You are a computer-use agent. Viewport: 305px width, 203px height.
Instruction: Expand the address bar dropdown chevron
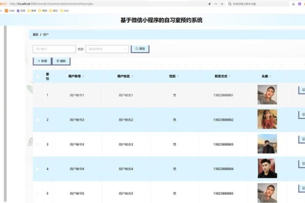click(222, 4)
